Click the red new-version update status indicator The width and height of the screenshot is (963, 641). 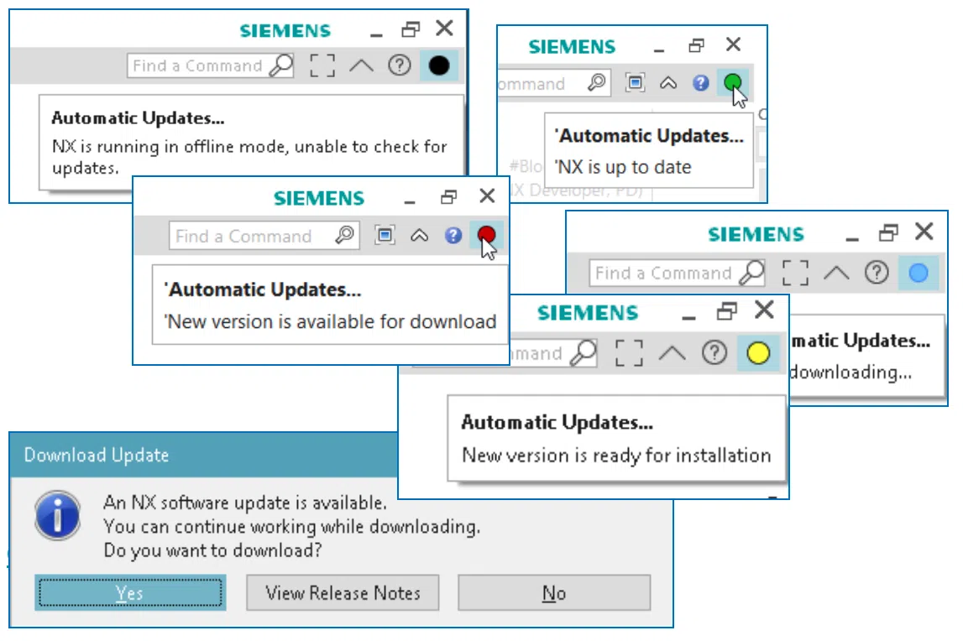point(486,235)
